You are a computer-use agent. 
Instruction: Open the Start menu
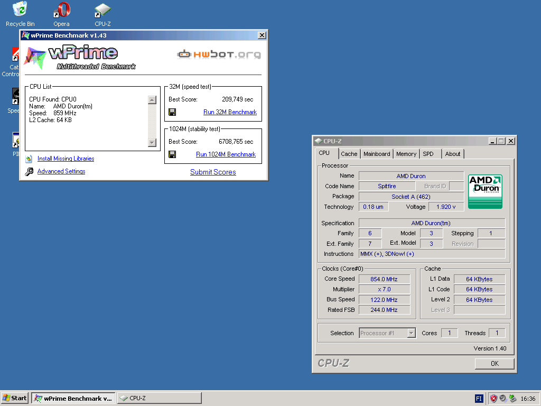coord(14,398)
